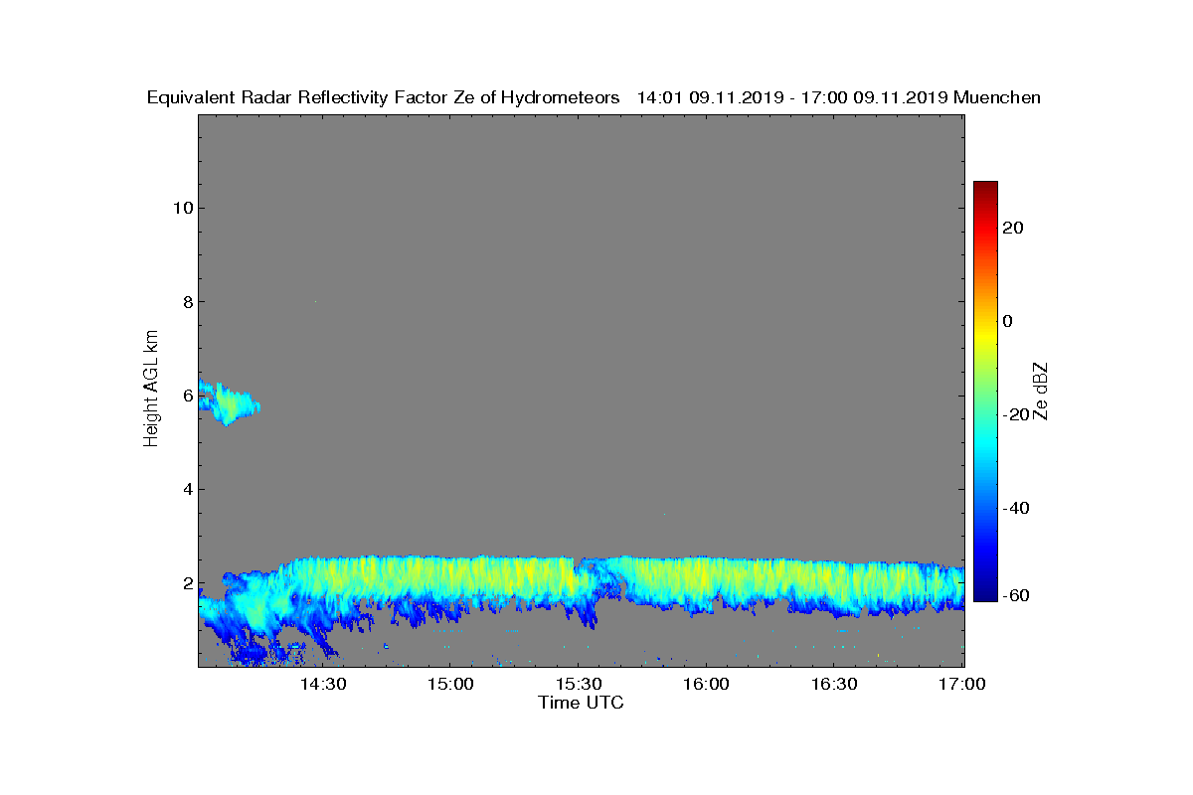Click the height tick label 6
Screen dimensions: 1193x795
point(186,396)
